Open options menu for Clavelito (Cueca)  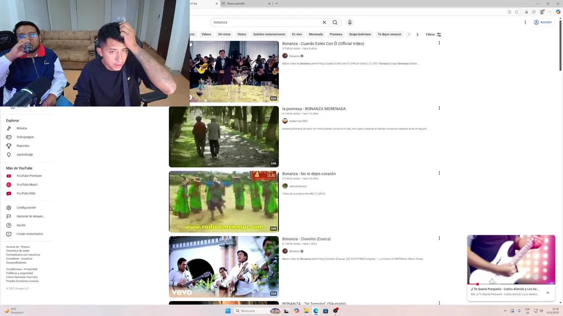(439, 238)
